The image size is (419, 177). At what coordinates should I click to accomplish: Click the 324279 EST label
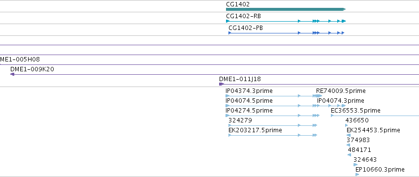click(240, 120)
